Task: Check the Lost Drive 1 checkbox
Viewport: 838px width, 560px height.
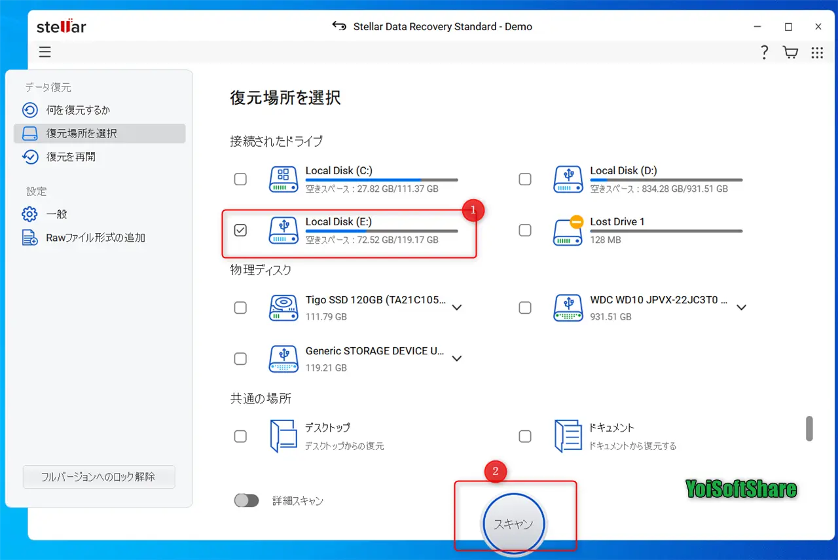Action: (x=525, y=230)
